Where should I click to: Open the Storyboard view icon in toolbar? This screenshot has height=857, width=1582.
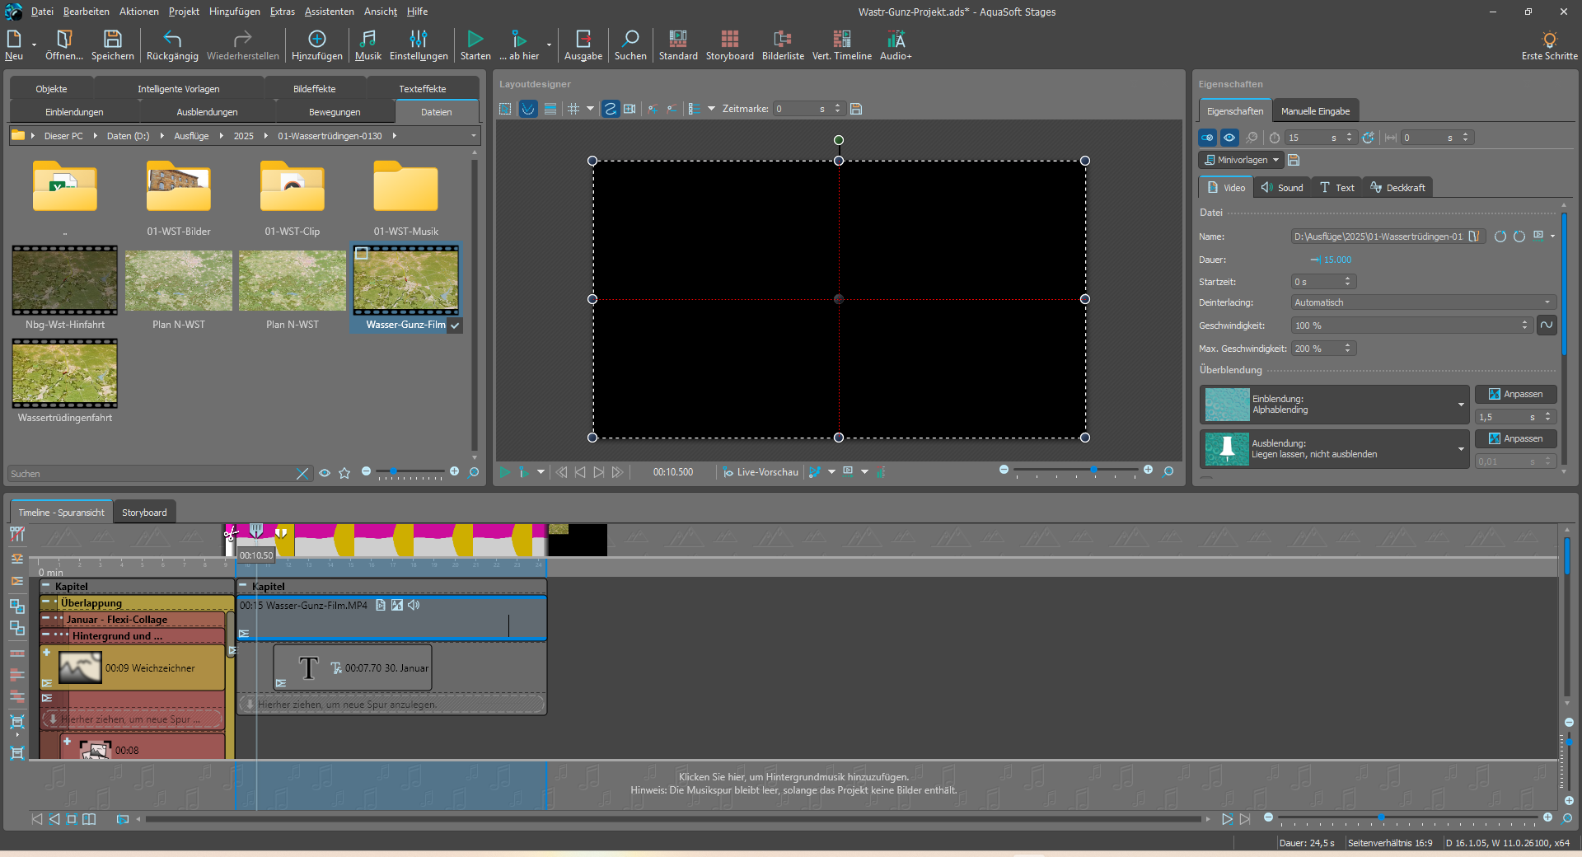729,40
